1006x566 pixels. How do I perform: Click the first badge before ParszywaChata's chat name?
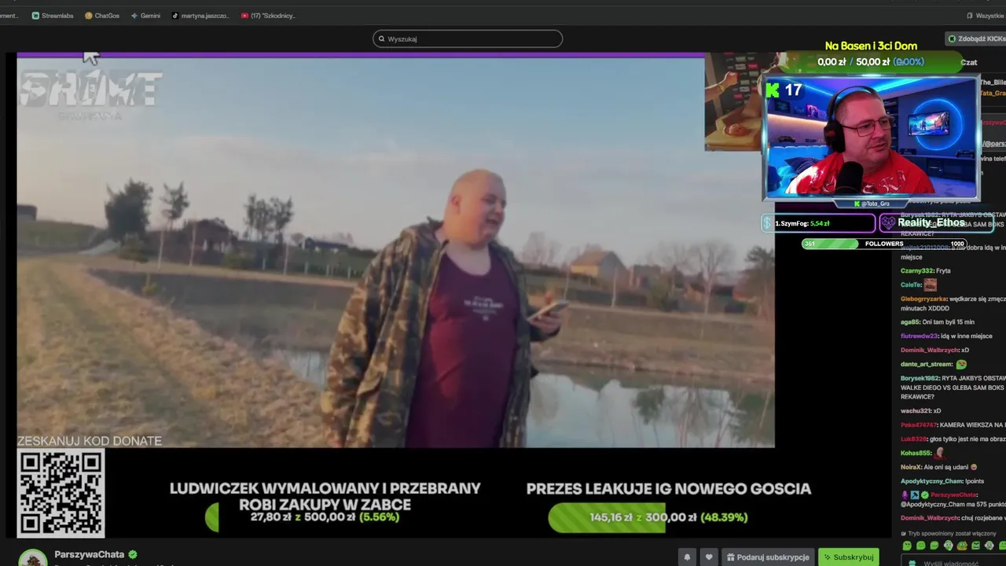coord(905,495)
